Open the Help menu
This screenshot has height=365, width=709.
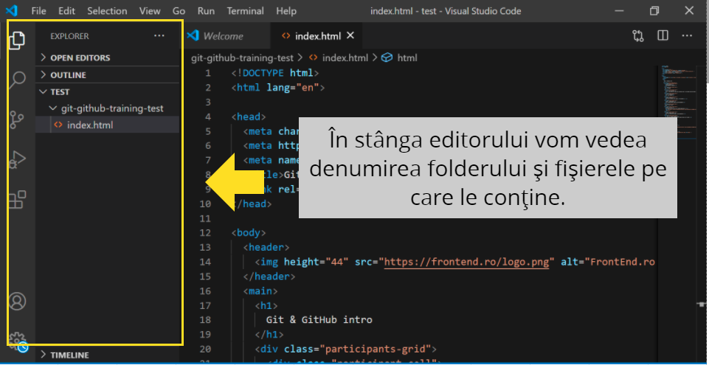tap(286, 11)
